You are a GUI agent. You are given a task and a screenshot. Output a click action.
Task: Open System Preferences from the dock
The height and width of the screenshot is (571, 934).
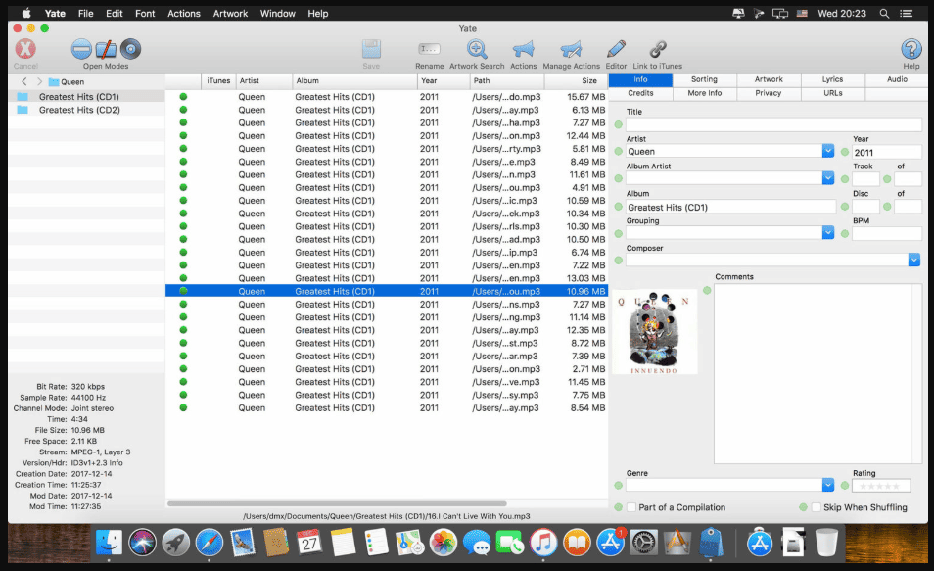644,543
